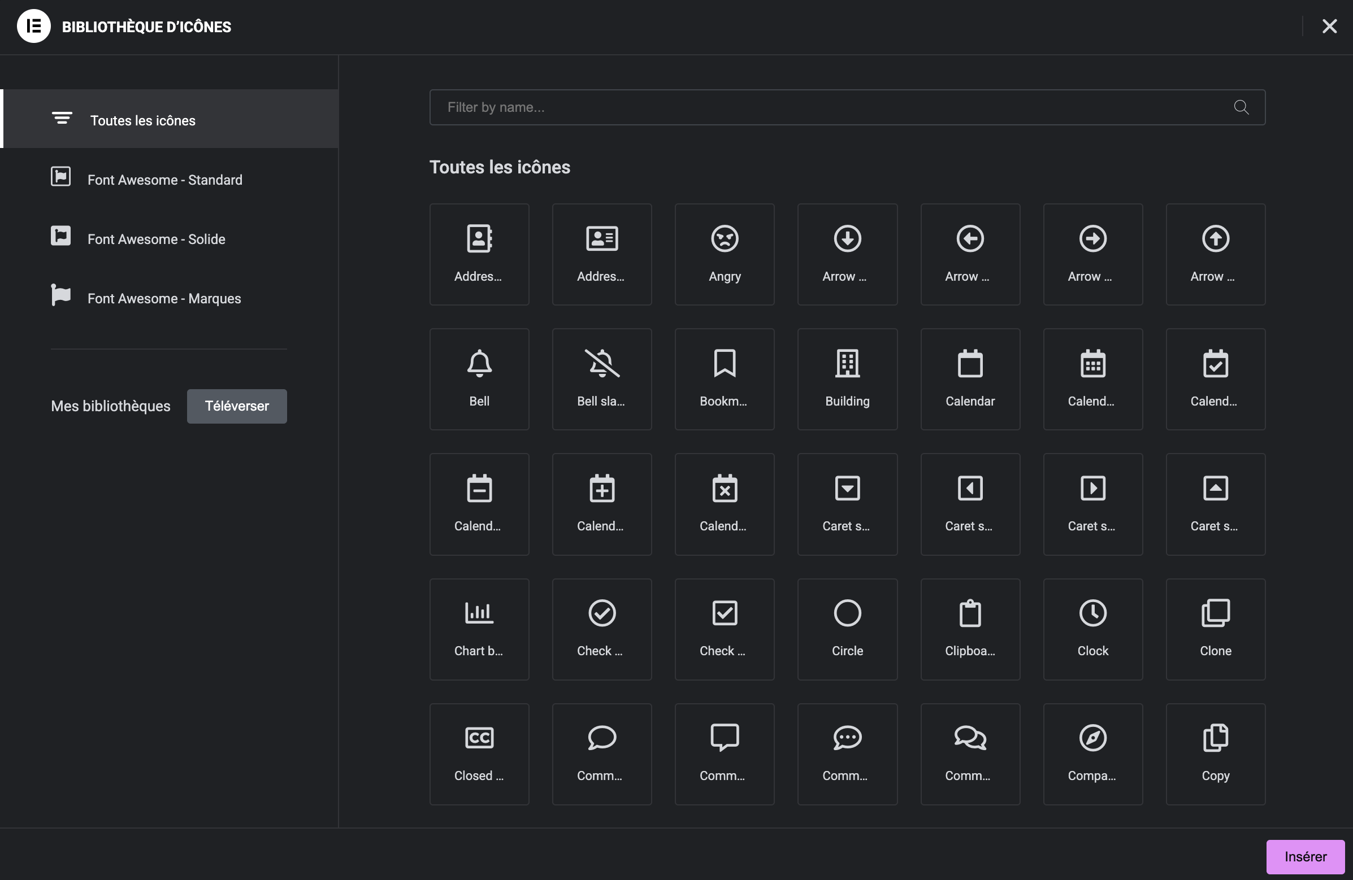Show Font Awesome - Marques icons
Screen dimensions: 1353x880
[x=164, y=298]
